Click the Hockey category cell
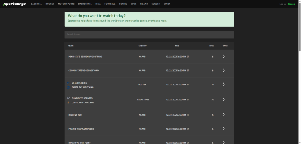The height and width of the screenshot is (144, 301). 142,85
